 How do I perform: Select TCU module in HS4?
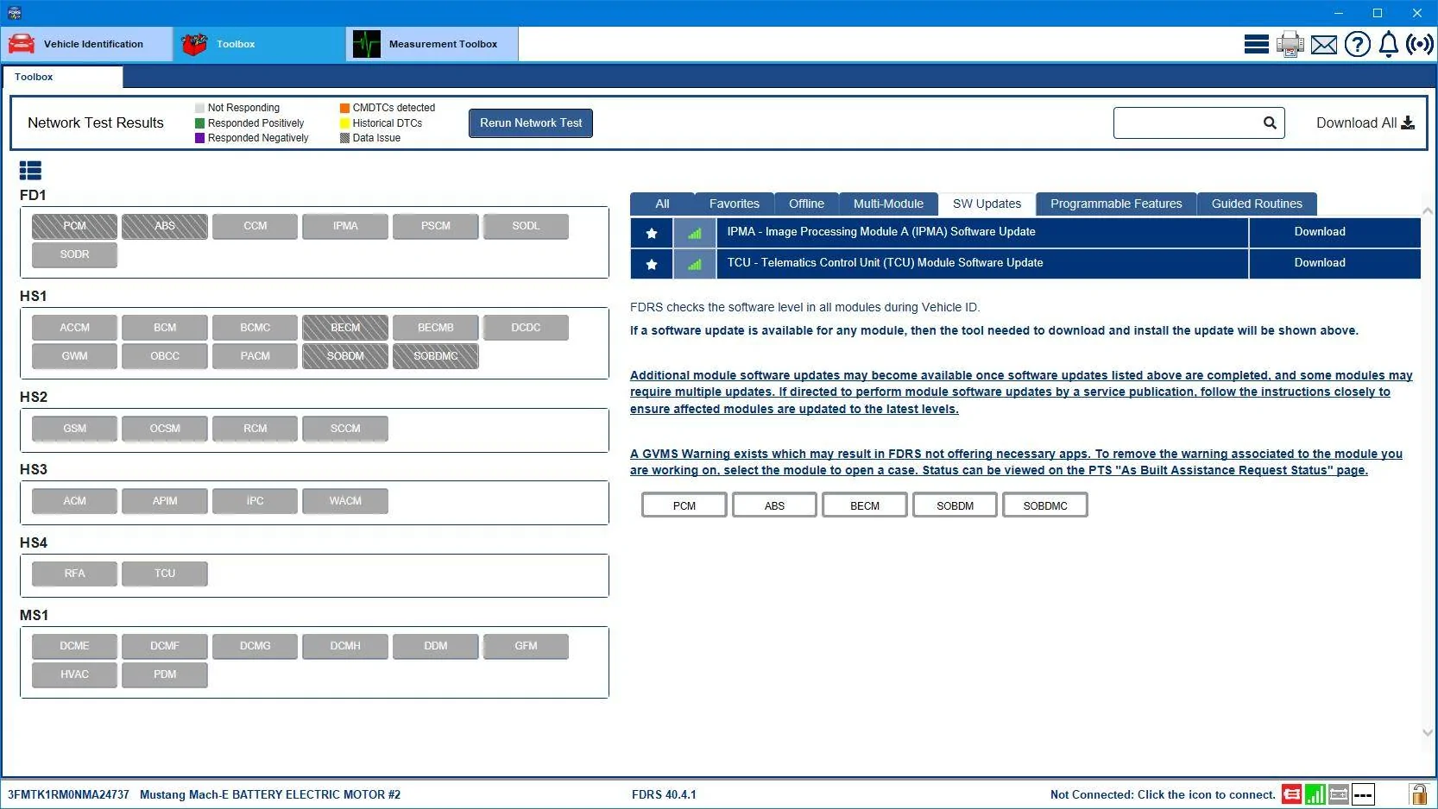[165, 574]
